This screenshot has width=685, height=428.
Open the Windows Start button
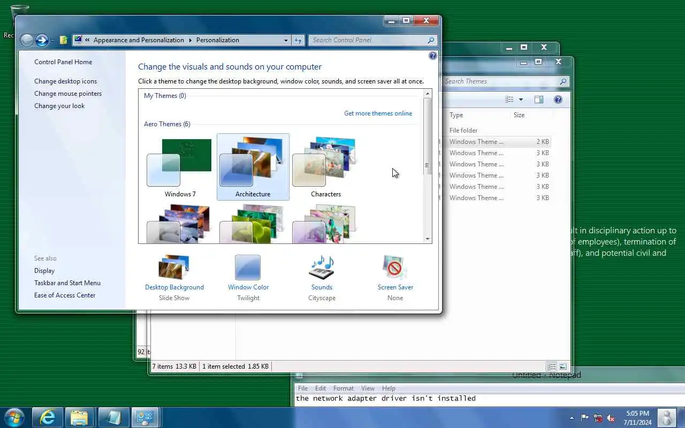point(14,417)
